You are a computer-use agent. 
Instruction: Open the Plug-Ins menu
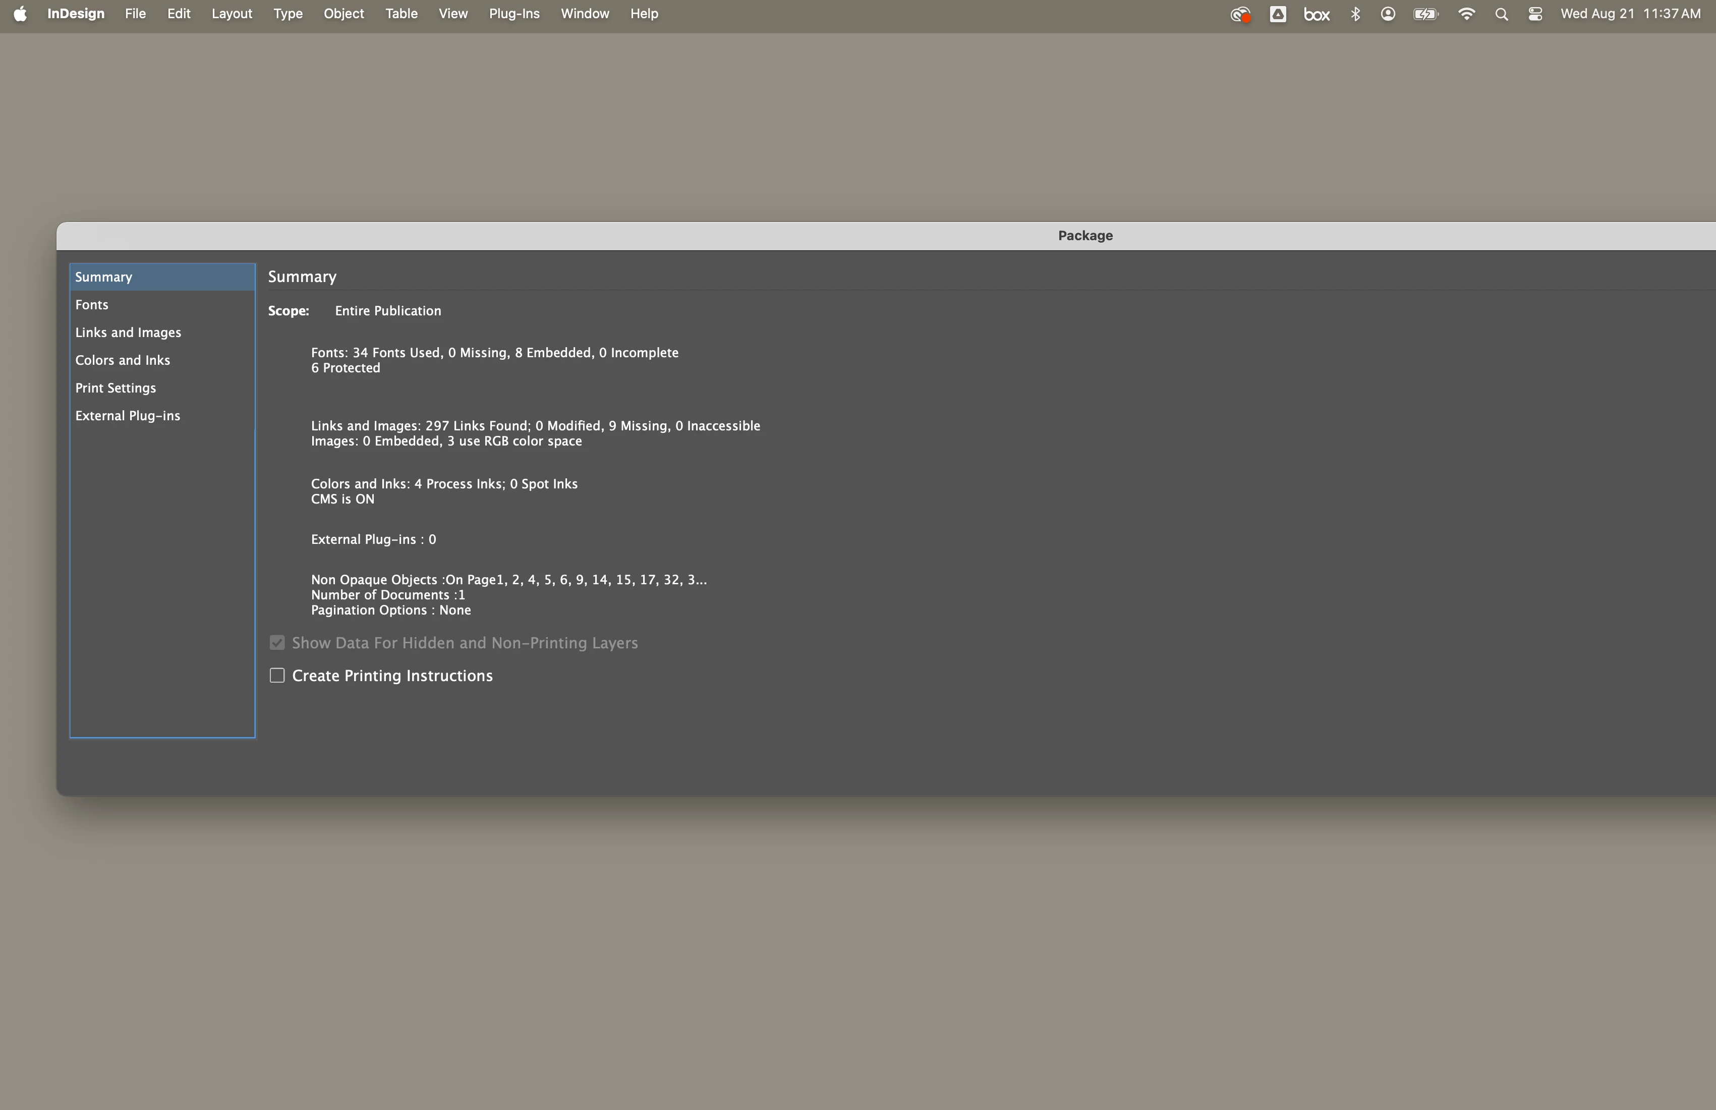coord(513,14)
